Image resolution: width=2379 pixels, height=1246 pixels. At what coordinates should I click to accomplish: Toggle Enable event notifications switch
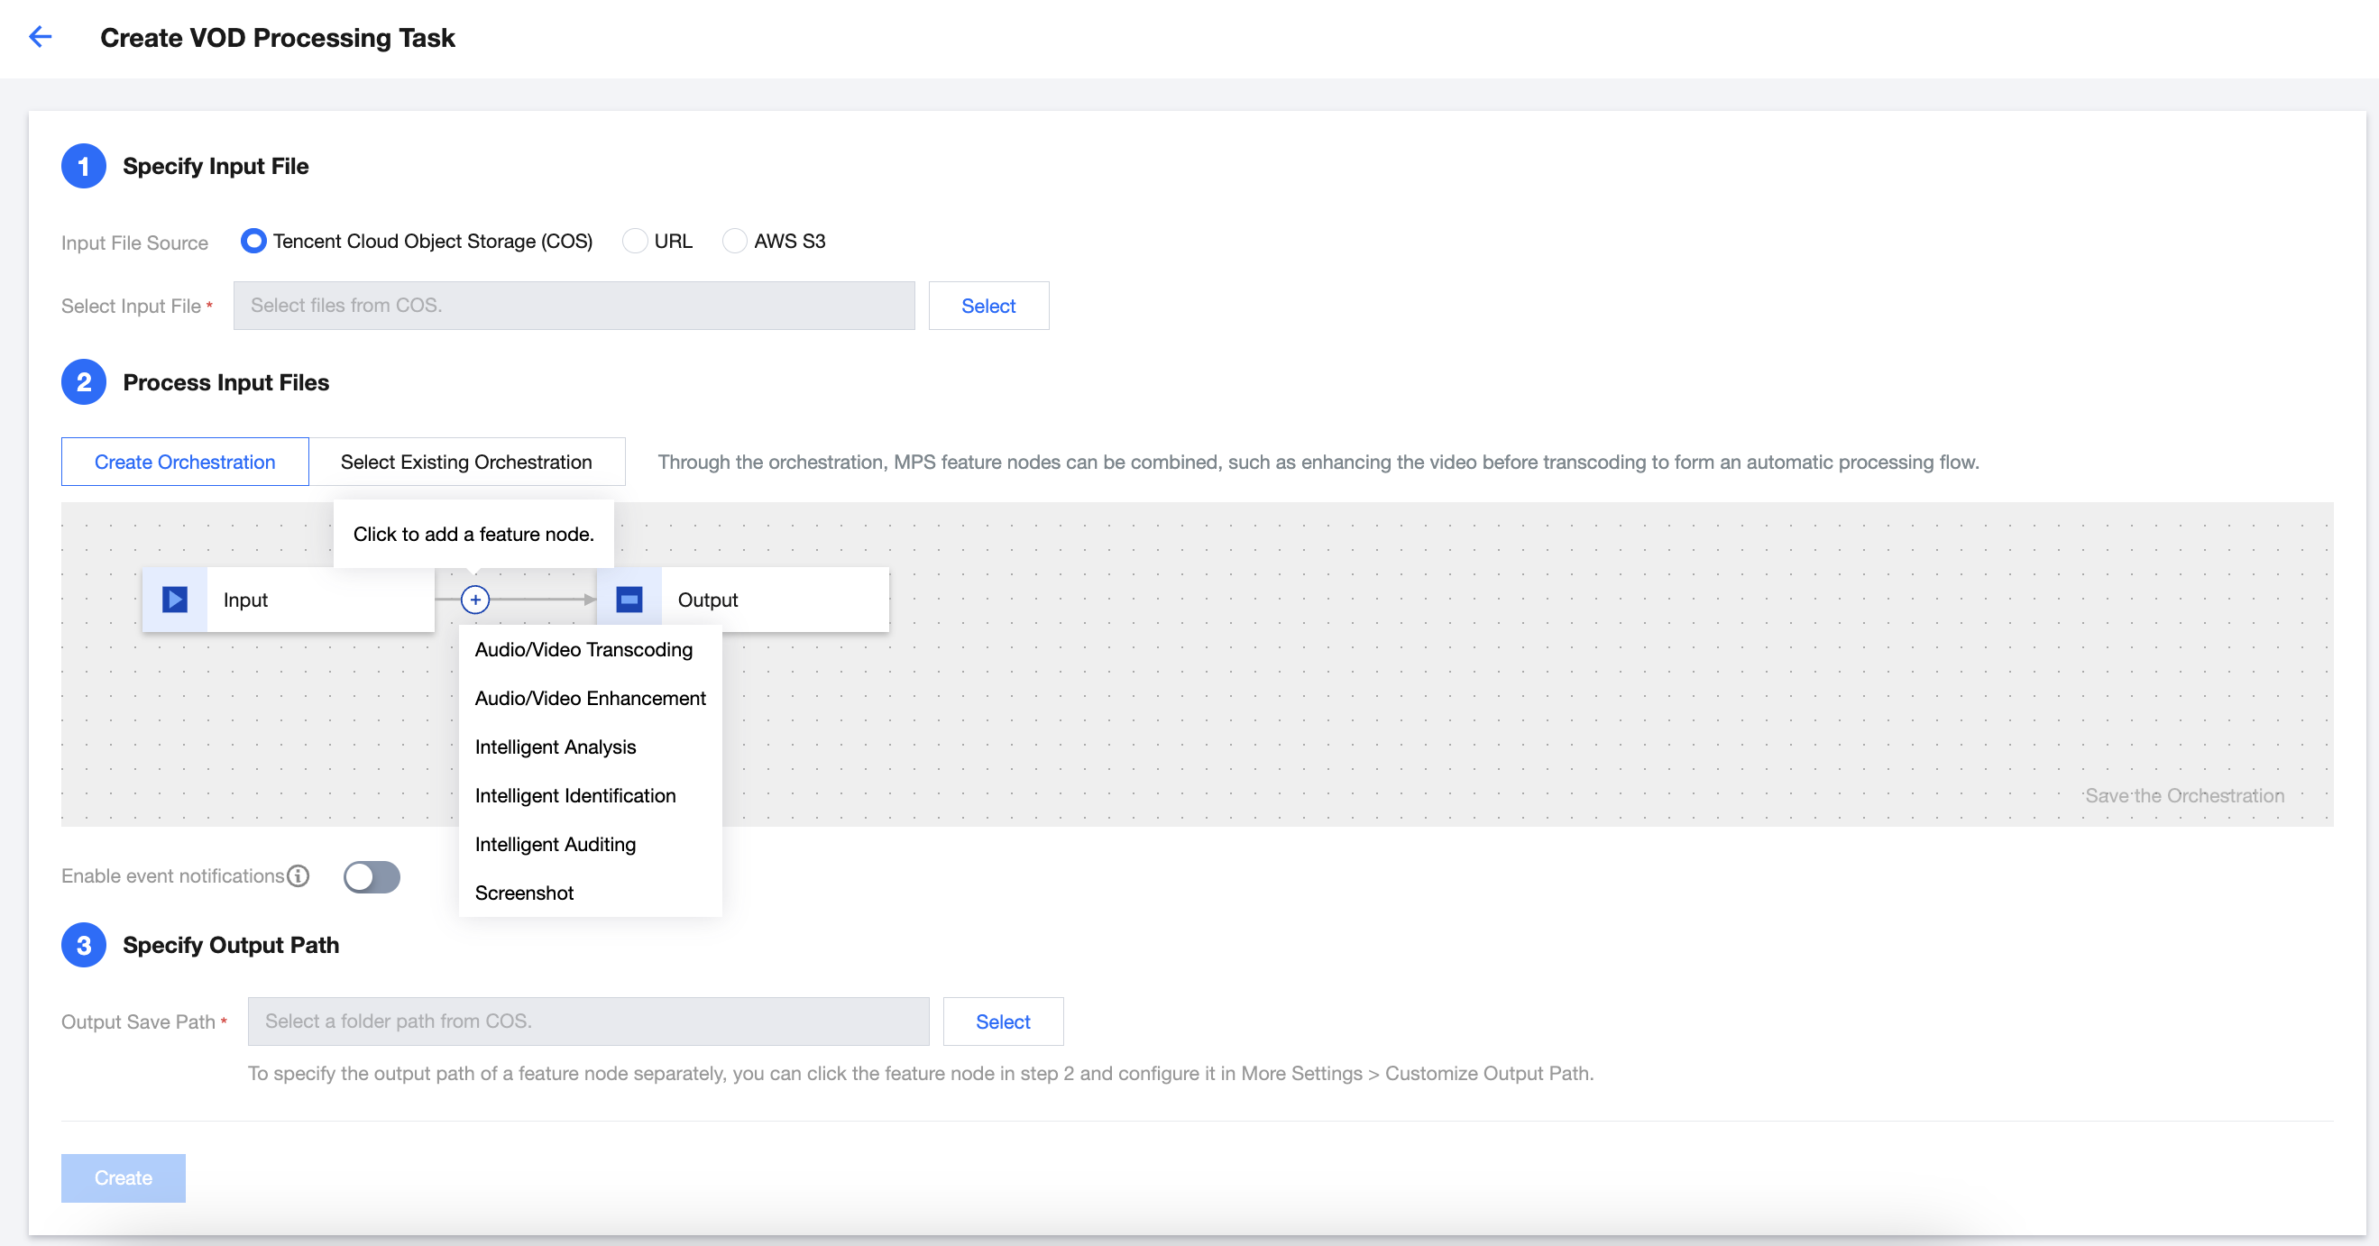(372, 877)
